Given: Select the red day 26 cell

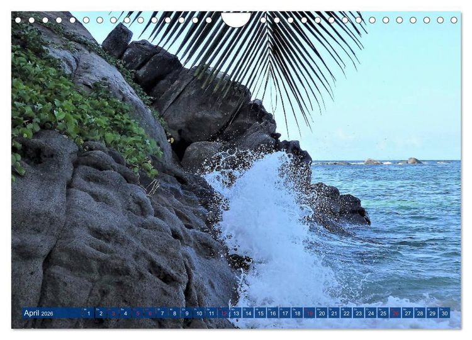Looking at the screenshot, I should [396, 313].
